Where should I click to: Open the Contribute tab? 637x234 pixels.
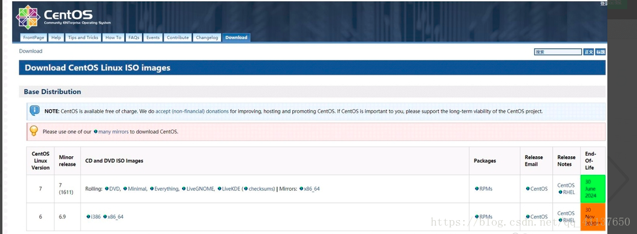pyautogui.click(x=177, y=37)
